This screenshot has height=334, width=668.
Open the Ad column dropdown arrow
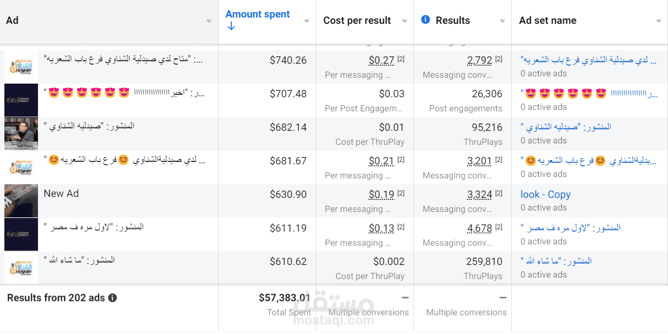point(209,21)
